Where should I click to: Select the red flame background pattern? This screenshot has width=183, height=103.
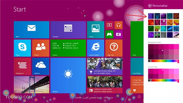151,22
